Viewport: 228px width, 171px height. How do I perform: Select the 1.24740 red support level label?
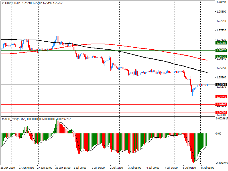point(221,97)
